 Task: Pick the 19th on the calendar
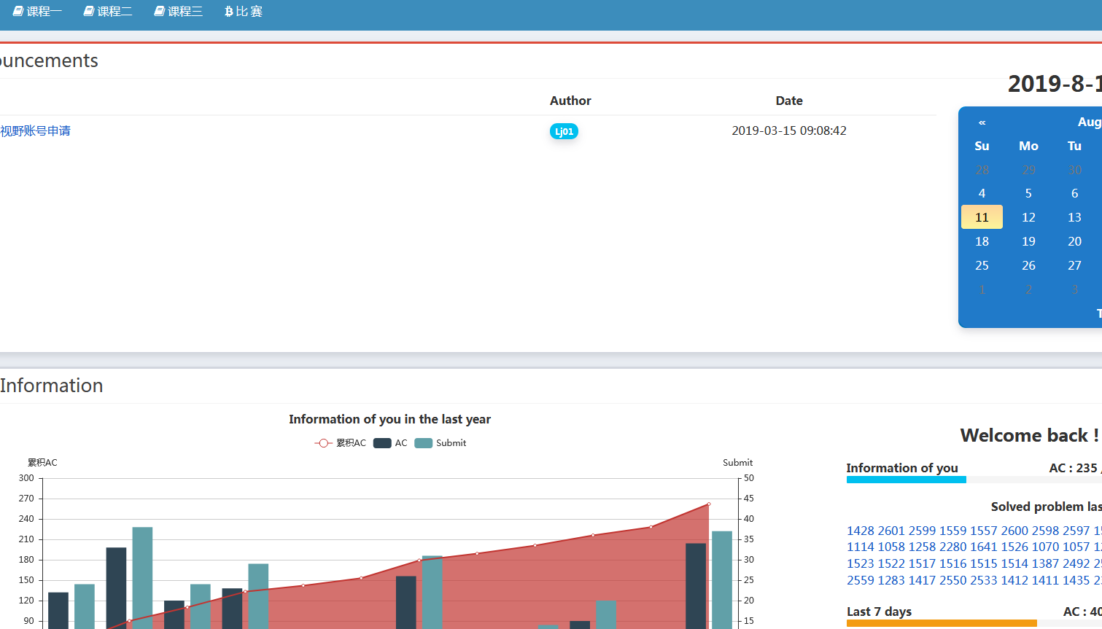click(x=1028, y=241)
